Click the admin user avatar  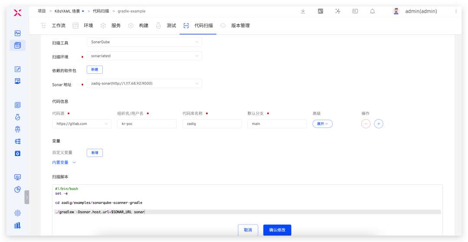coord(396,11)
